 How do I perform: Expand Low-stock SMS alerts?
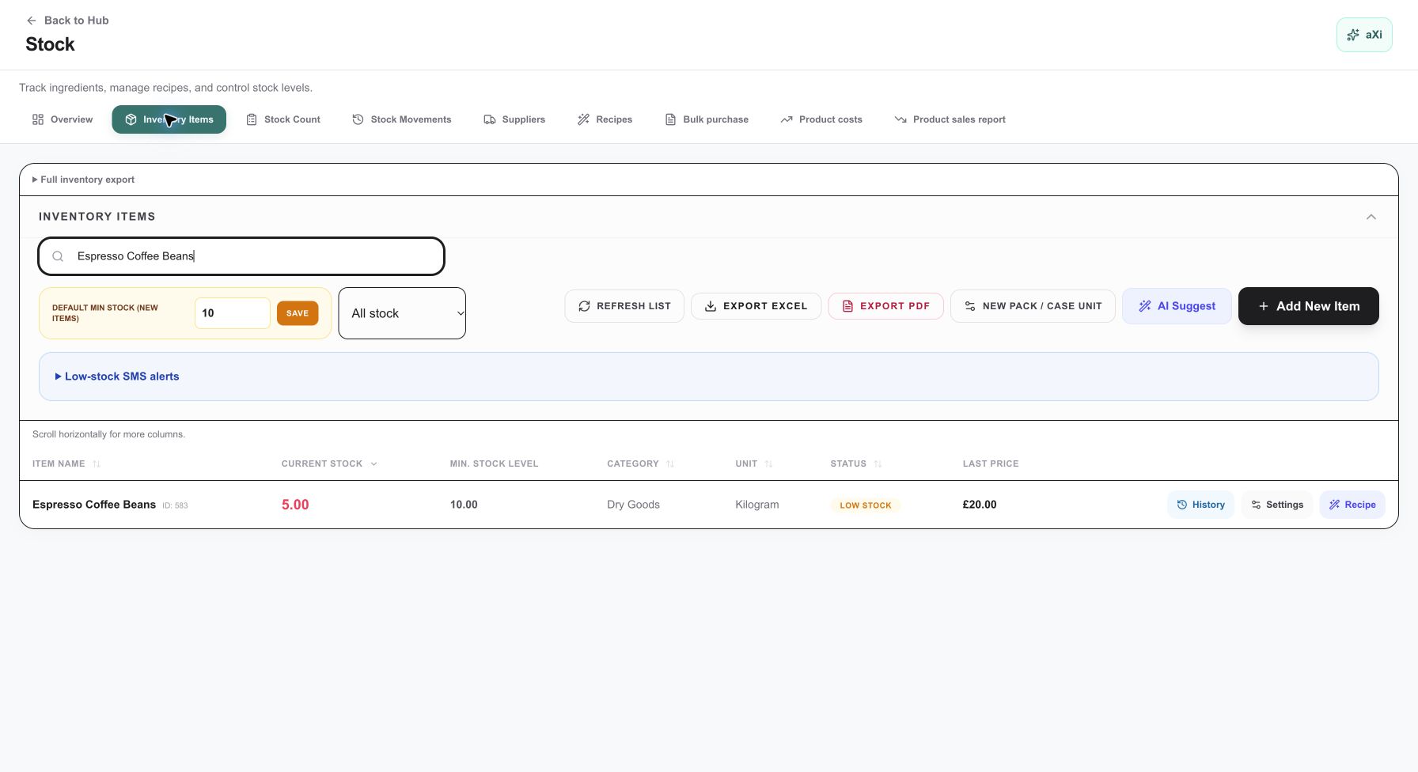pyautogui.click(x=117, y=377)
